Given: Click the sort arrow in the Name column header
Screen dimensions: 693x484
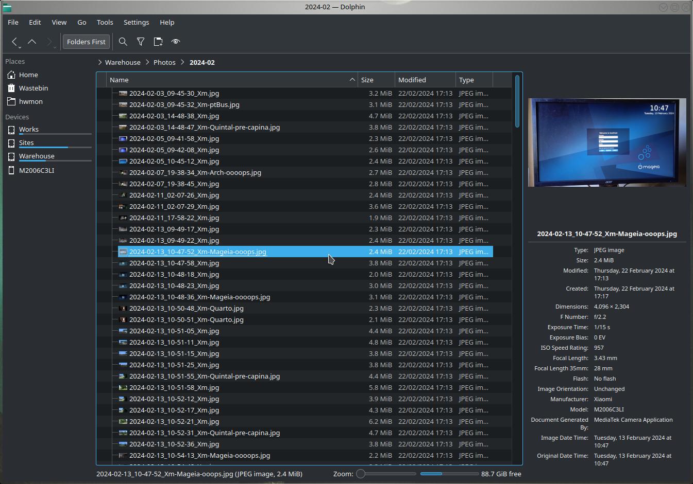Looking at the screenshot, I should [x=352, y=80].
